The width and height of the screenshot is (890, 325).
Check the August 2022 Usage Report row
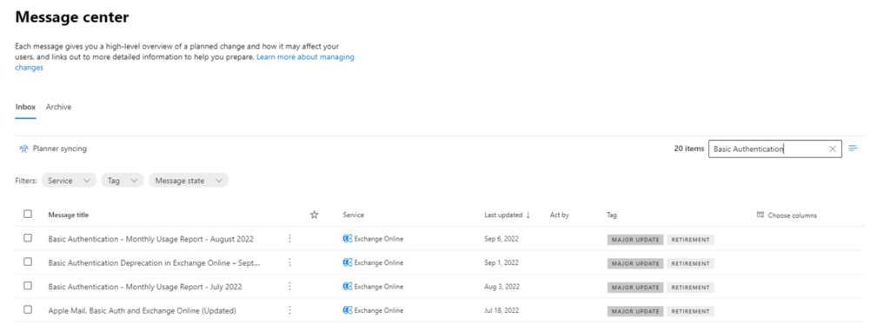[28, 238]
